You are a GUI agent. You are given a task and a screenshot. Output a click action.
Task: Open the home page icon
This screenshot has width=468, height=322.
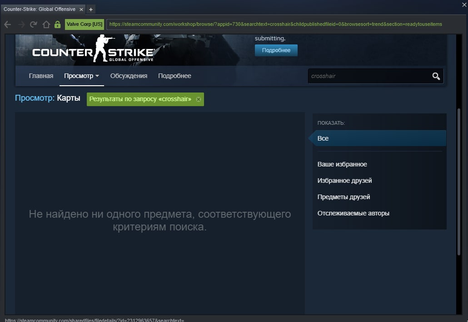(46, 24)
